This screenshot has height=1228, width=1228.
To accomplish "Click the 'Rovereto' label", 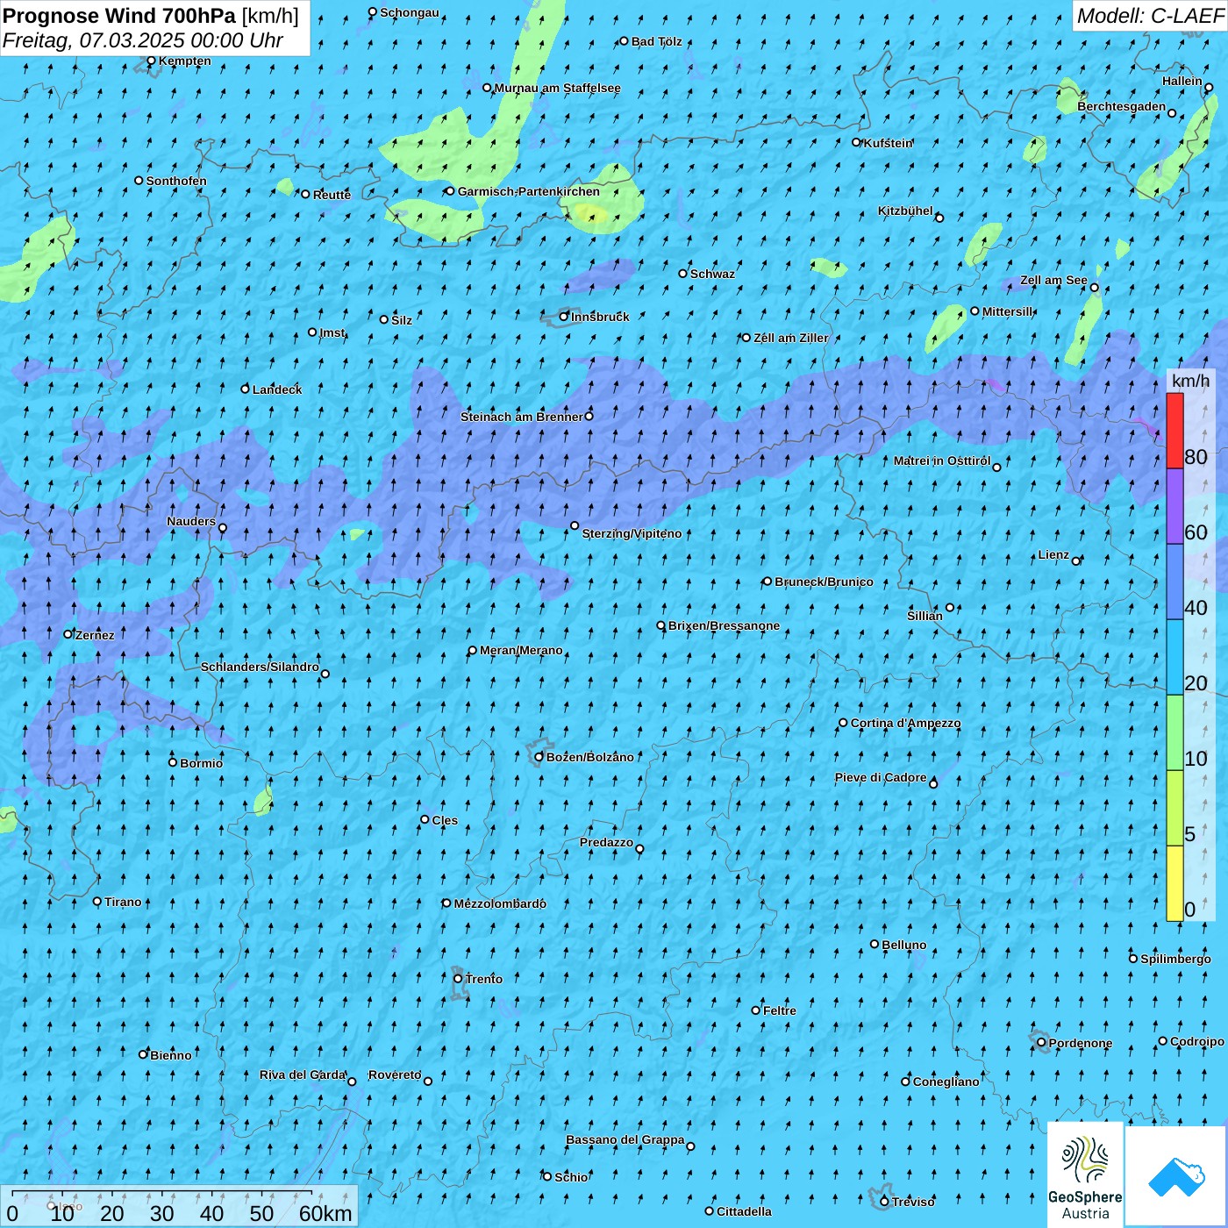I will [x=395, y=1074].
